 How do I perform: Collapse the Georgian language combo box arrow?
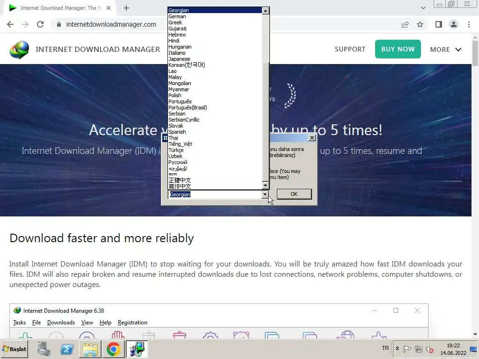(x=265, y=194)
